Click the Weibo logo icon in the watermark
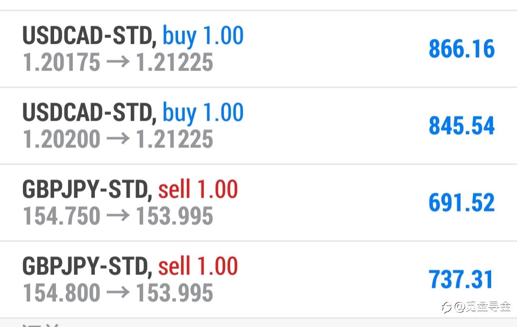This screenshot has width=517, height=327. [447, 307]
